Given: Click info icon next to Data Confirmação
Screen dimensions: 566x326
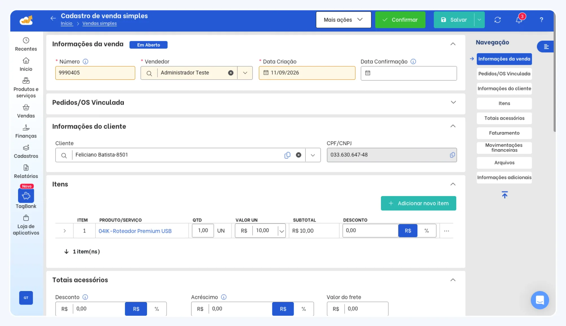Looking at the screenshot, I should [413, 61].
